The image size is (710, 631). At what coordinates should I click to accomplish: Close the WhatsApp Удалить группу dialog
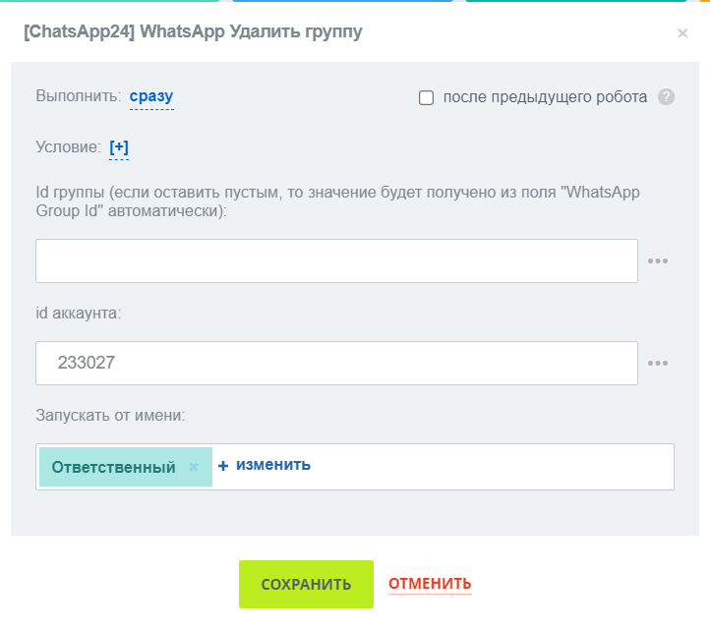(682, 33)
